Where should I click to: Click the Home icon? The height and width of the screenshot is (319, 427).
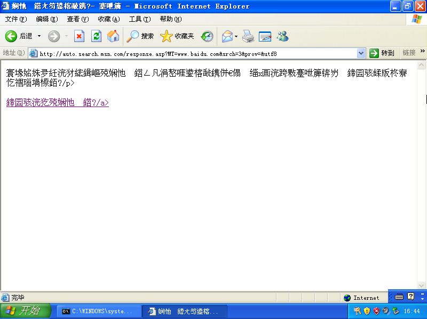tap(113, 36)
